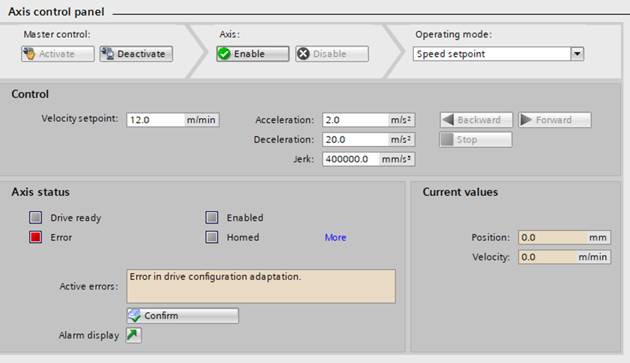The height and width of the screenshot is (363, 630).
Task: Disable the axis
Action: click(x=332, y=54)
